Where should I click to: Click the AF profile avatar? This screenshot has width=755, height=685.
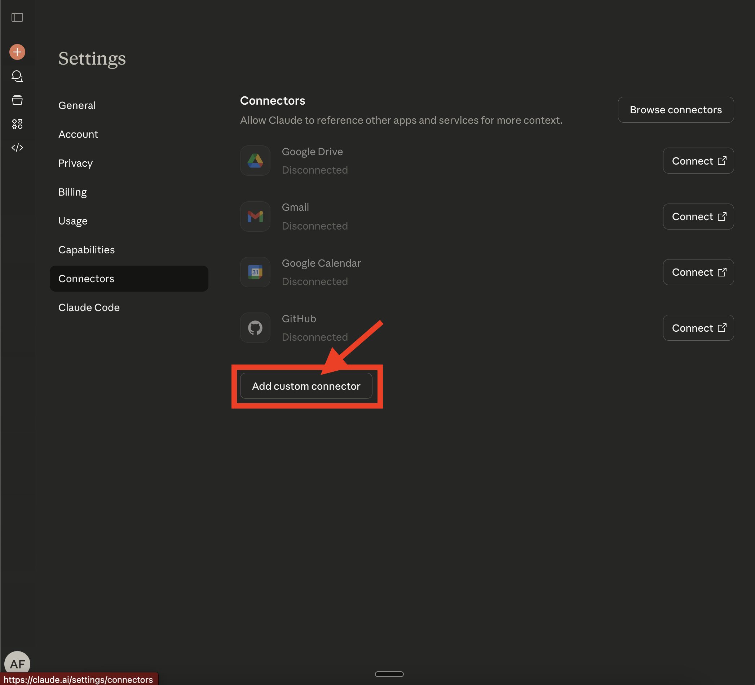17,664
